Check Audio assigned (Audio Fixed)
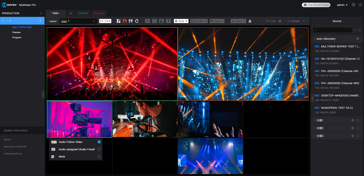 (99, 149)
